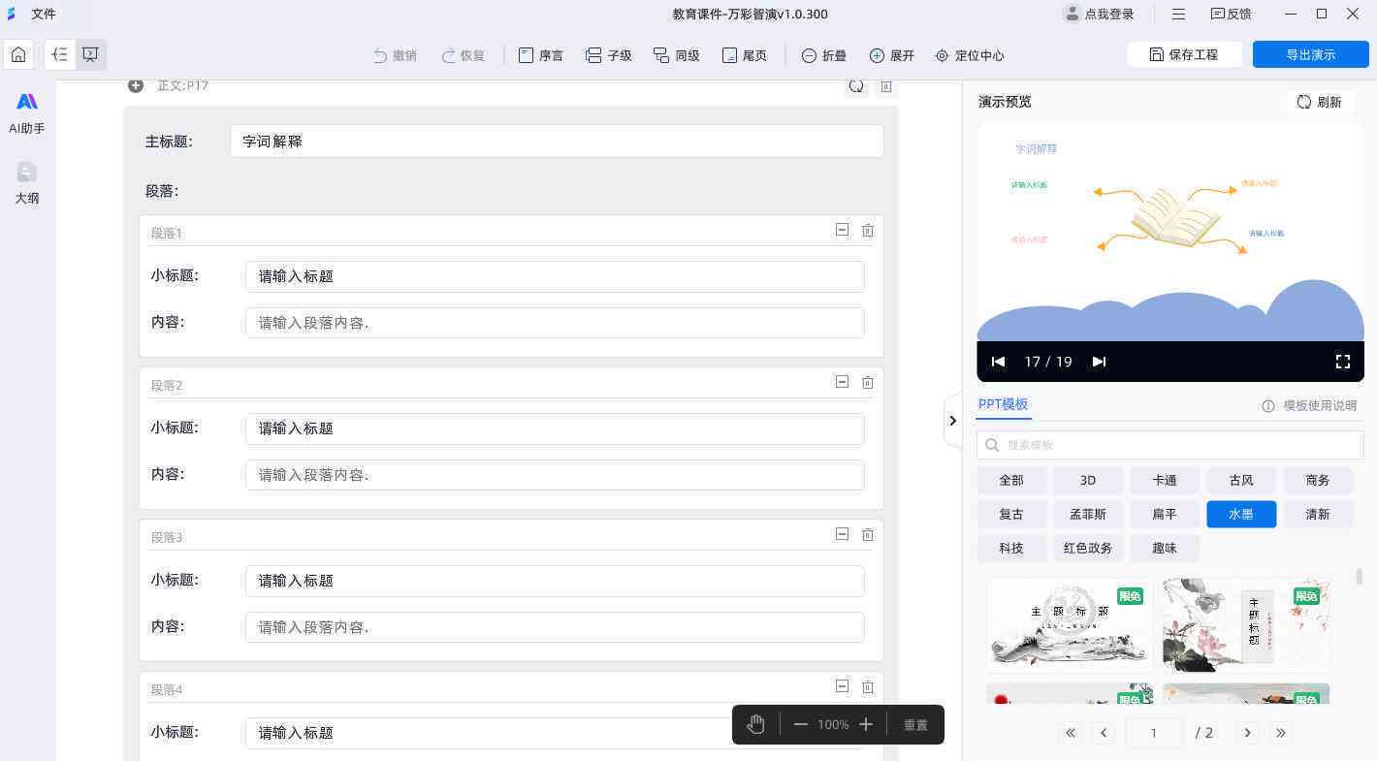The width and height of the screenshot is (1377, 761).
Task: Delete 段落3 with trash icon
Action: coord(868,534)
